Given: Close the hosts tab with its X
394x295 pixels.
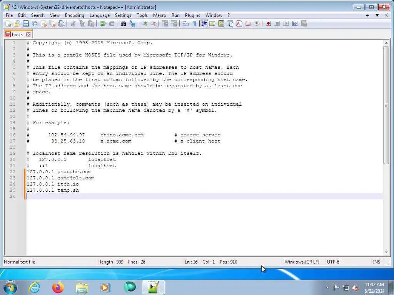Looking at the screenshot, I should (x=28, y=34).
